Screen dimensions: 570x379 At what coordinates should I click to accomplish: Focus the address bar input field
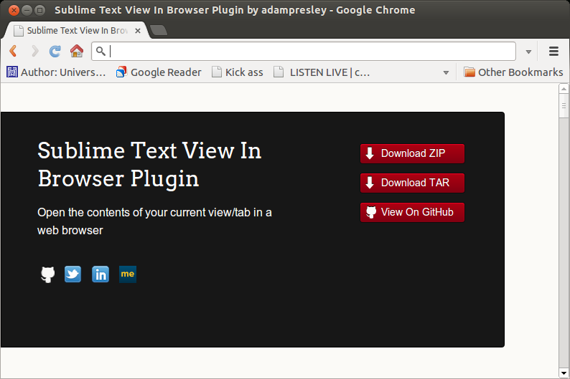[304, 52]
